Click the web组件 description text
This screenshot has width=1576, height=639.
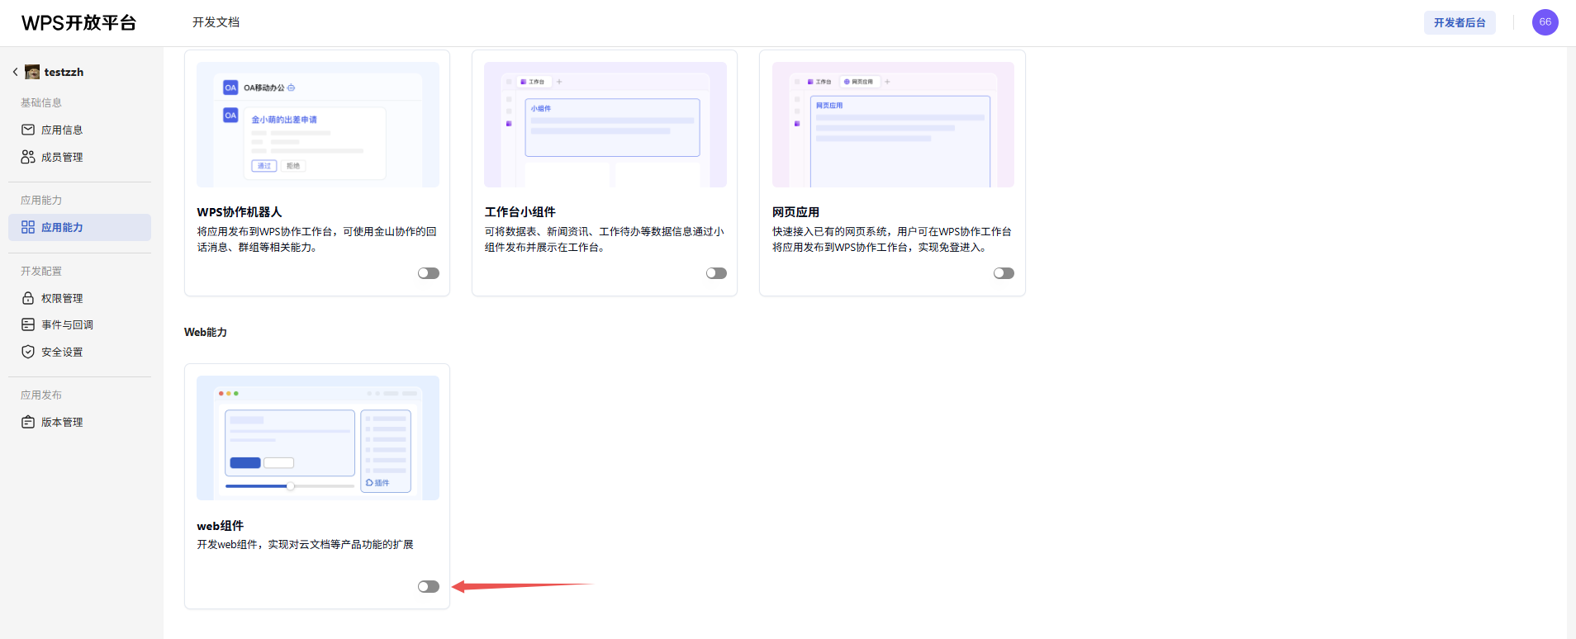305,544
